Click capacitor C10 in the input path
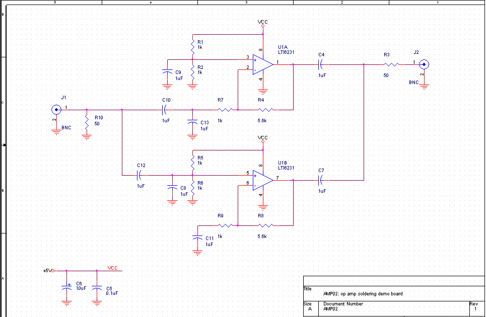Viewport: 486px width, 317px height. point(165,110)
